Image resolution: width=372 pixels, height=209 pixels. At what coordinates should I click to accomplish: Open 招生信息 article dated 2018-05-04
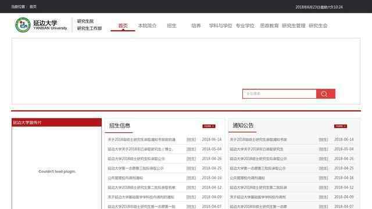click(x=141, y=149)
